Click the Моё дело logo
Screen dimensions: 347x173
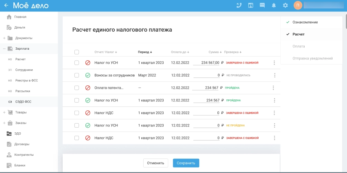31,5
